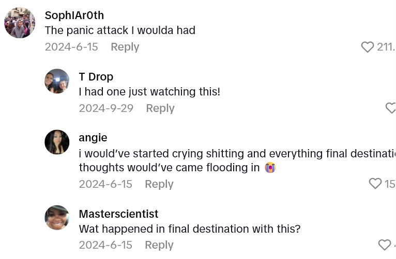Open Masterscientist's avatar image

pyautogui.click(x=57, y=218)
